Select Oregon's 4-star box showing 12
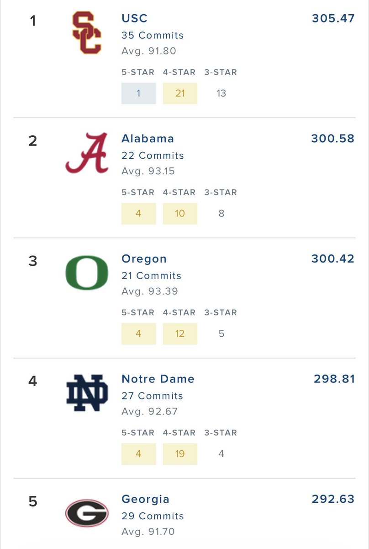Screen dimensions: 369x549 [x=180, y=334]
